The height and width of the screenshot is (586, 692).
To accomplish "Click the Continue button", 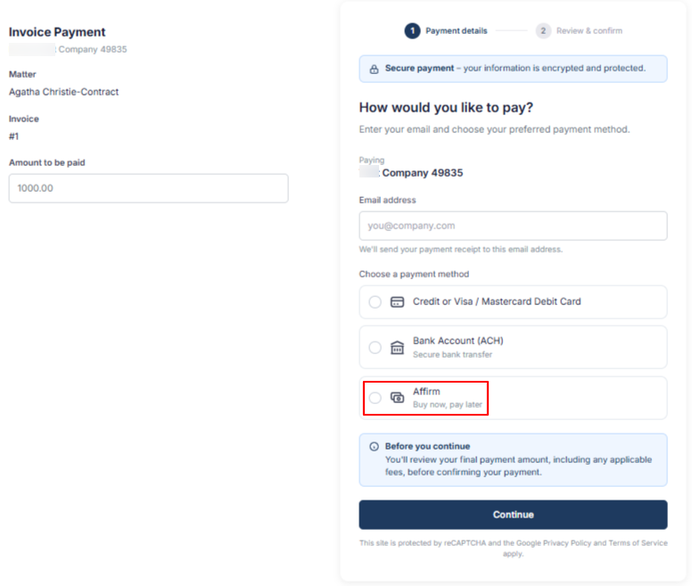I will point(513,515).
